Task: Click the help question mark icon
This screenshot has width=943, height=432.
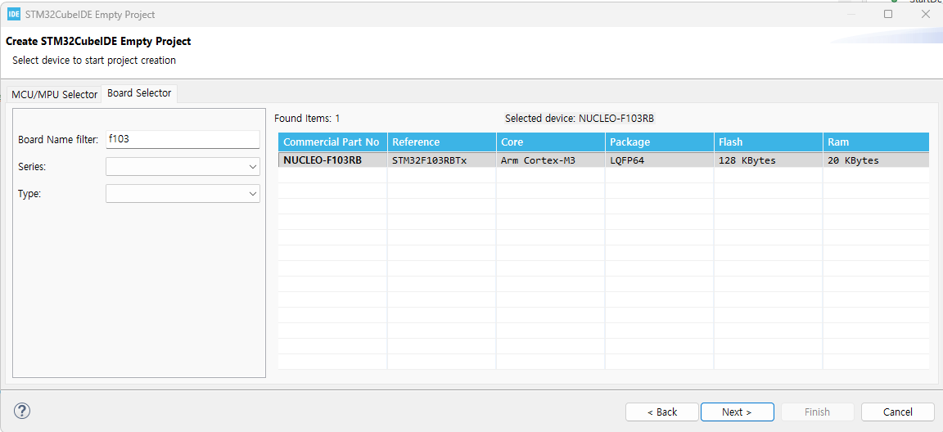Action: (21, 411)
